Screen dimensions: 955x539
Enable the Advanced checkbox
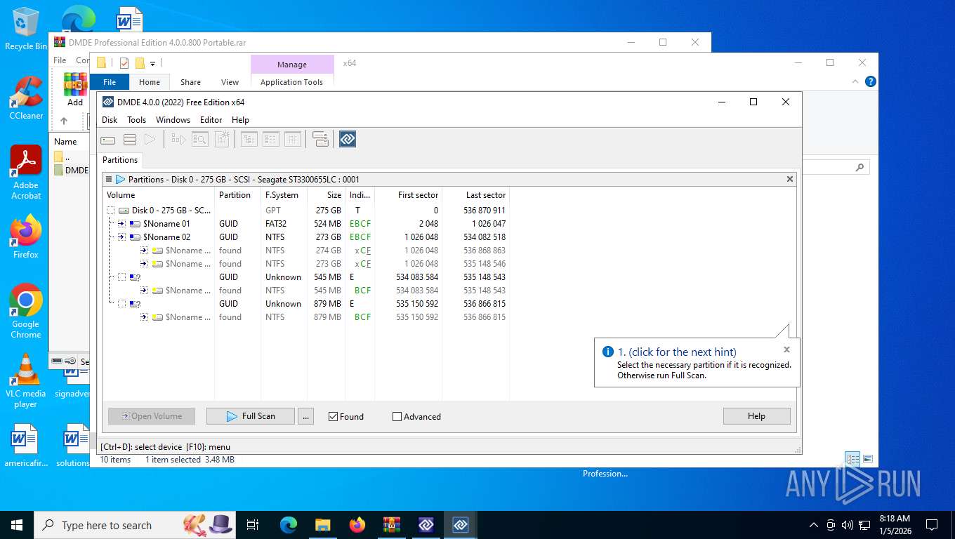point(397,416)
